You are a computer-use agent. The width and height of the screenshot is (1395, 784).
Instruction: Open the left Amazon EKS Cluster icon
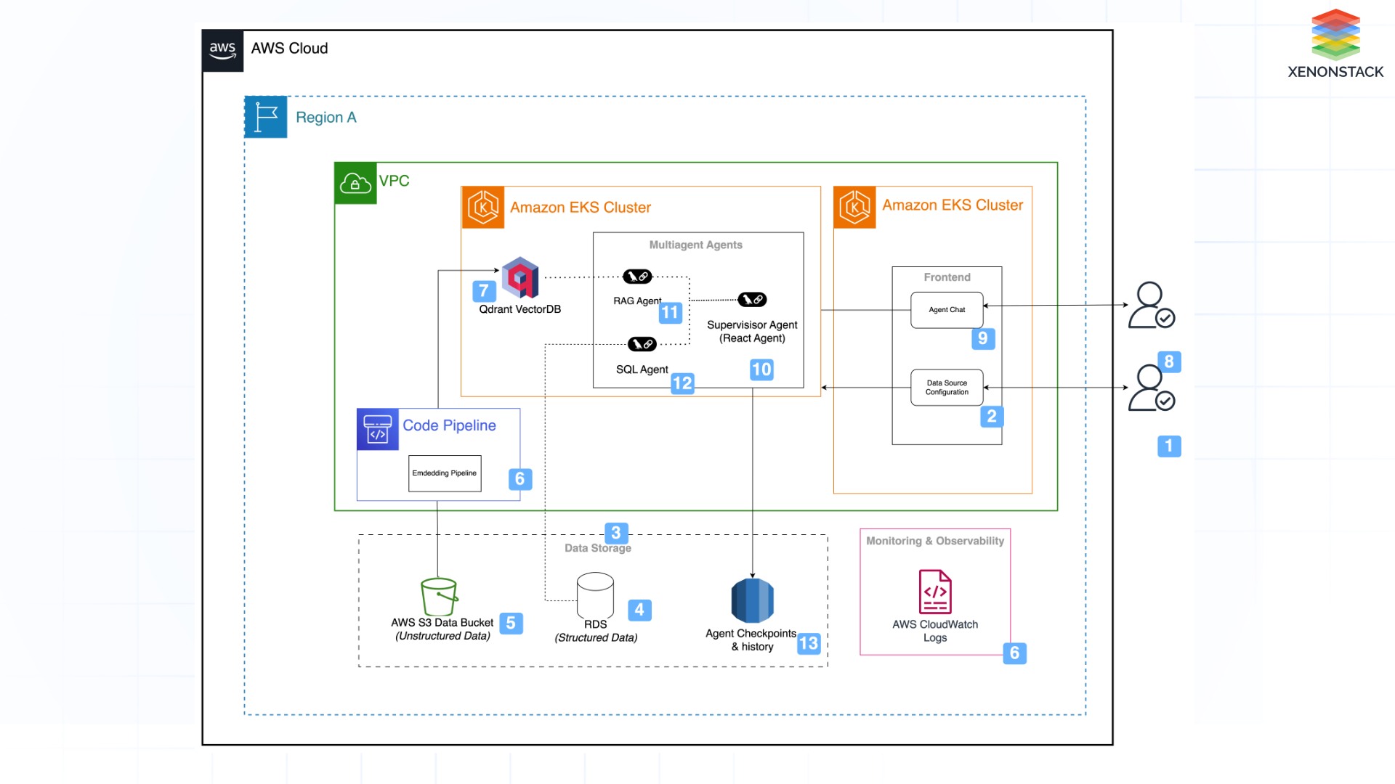tap(482, 207)
